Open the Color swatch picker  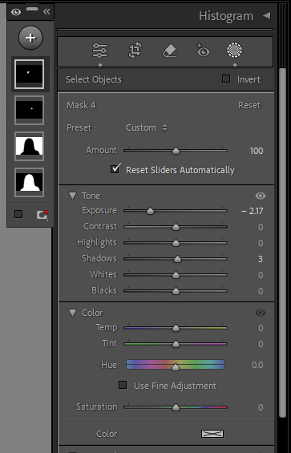coord(212,434)
